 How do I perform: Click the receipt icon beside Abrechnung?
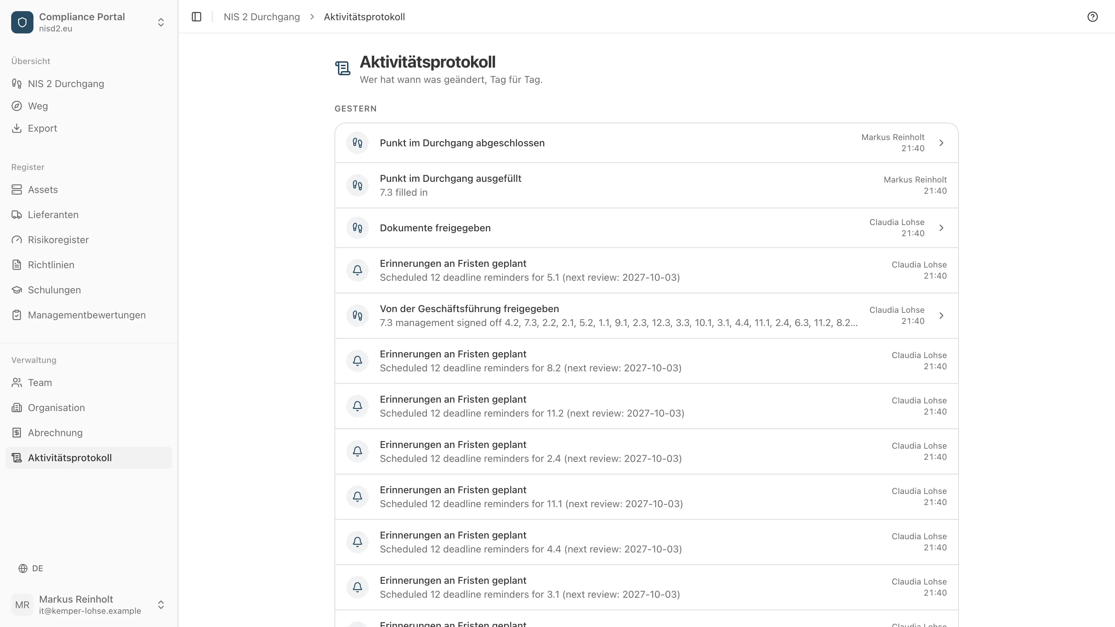click(16, 433)
